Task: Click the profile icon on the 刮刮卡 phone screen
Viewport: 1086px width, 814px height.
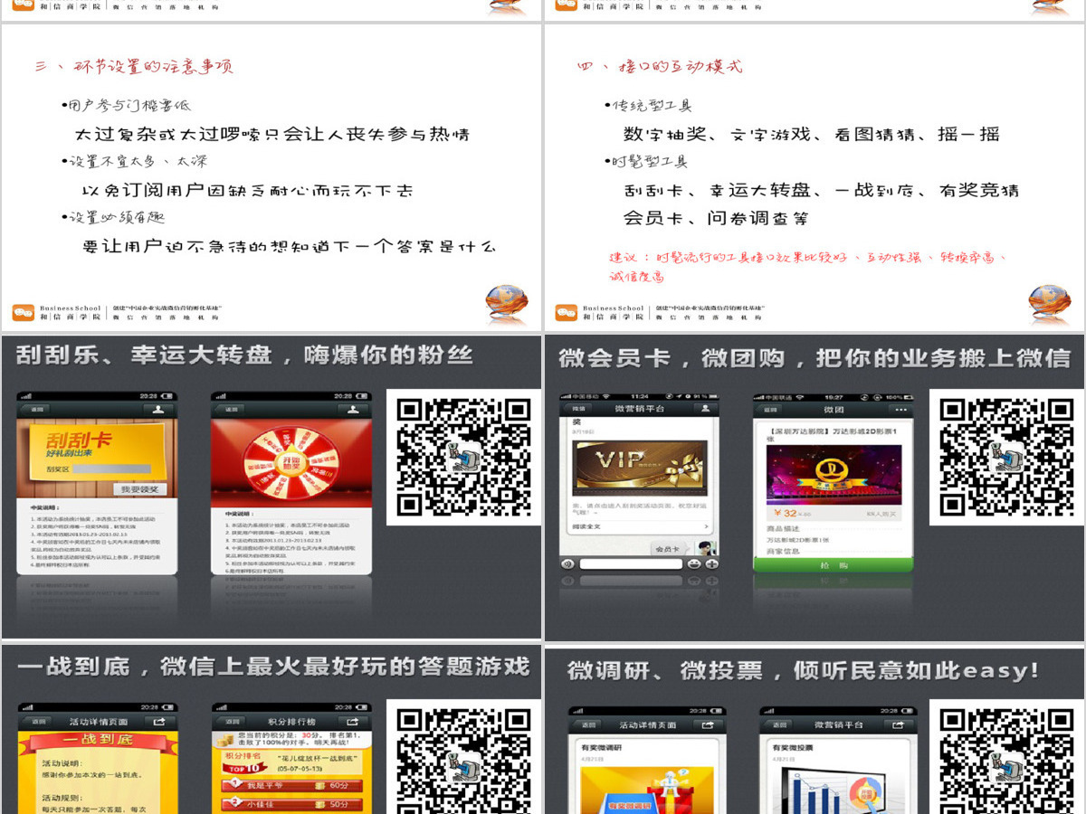Action: (159, 410)
